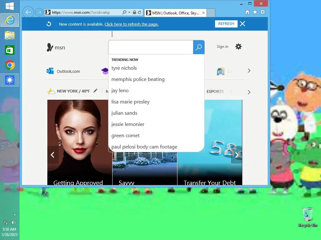This screenshot has width=321, height=240.
Task: Select trending search 'memphis police beating'
Action: click(138, 79)
